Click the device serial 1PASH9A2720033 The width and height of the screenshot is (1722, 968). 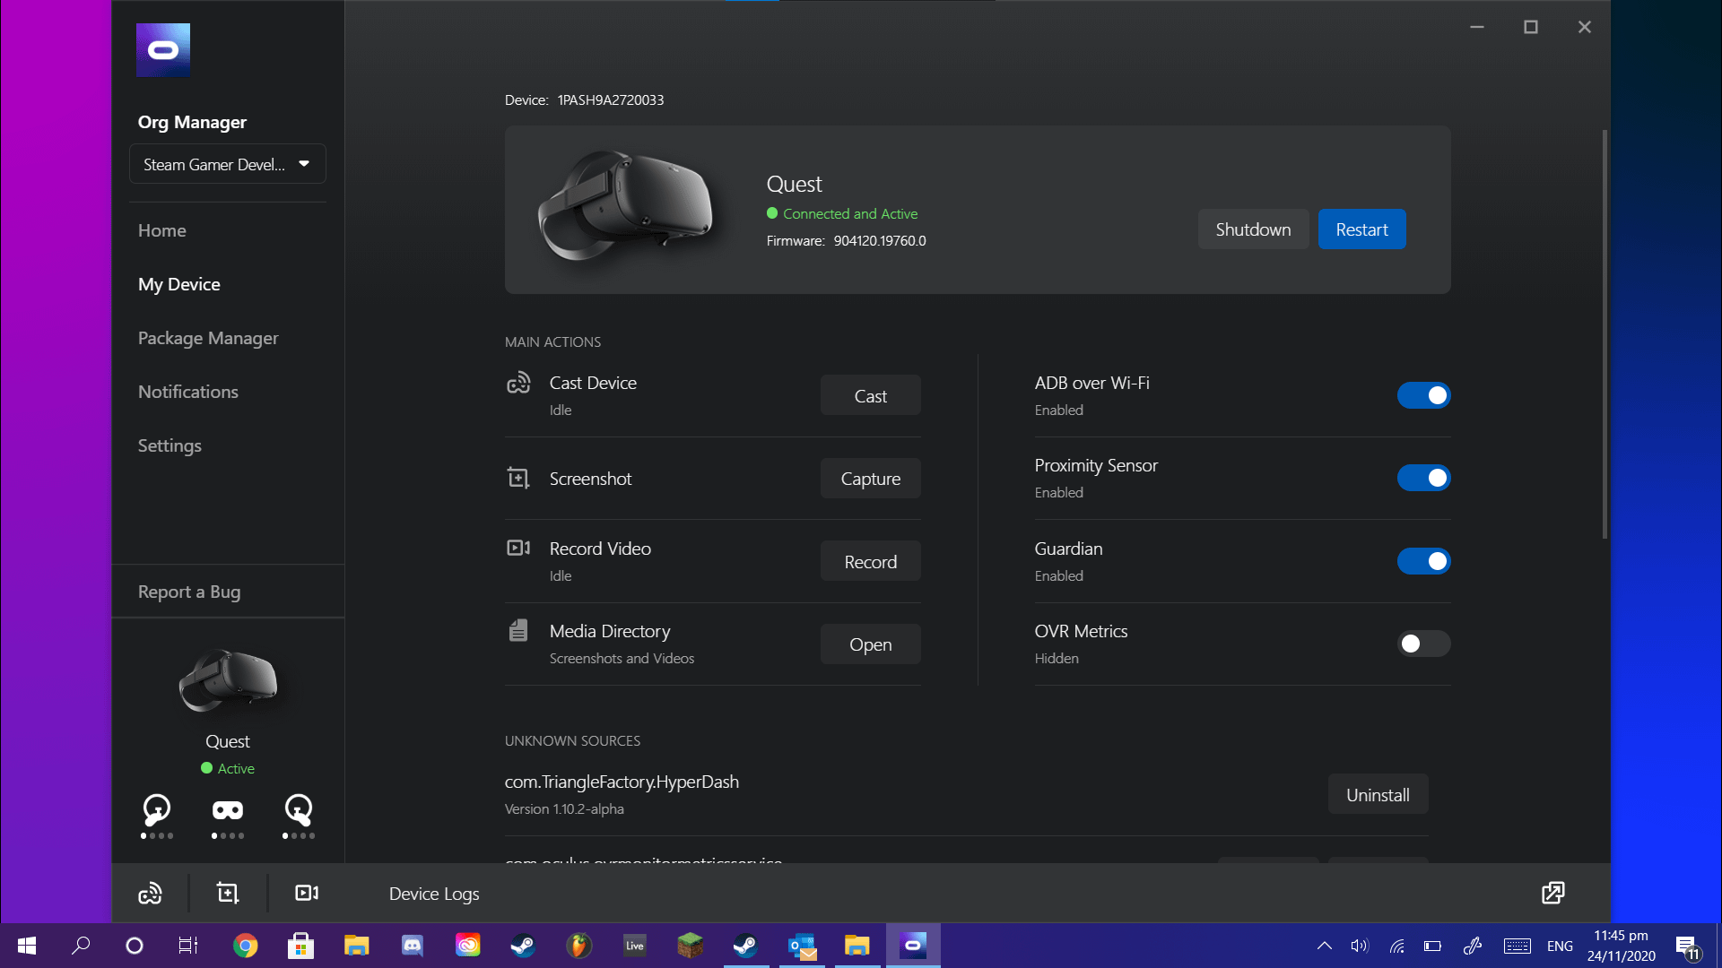click(611, 99)
